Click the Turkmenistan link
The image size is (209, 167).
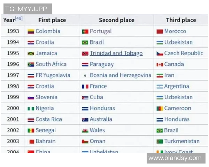tap(182, 141)
